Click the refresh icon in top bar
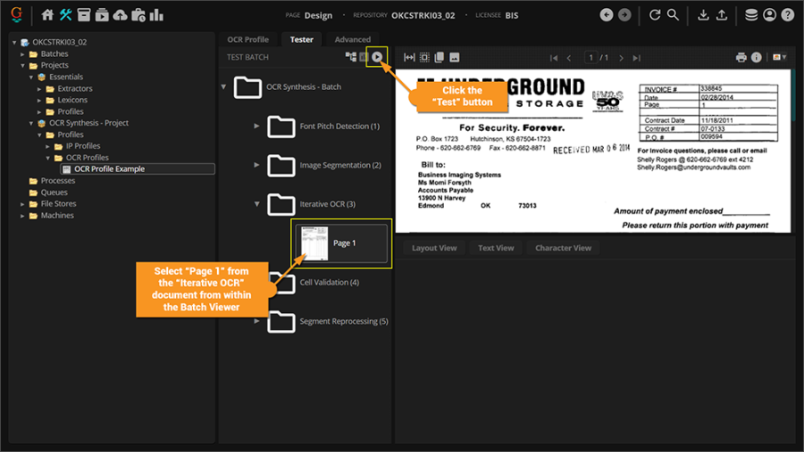Screen dimensions: 804x452 pyautogui.click(x=655, y=15)
